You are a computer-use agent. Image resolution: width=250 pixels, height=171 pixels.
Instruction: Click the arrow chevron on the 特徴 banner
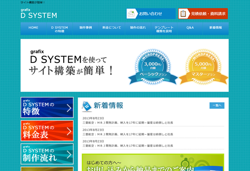pyautogui.click(x=69, y=108)
